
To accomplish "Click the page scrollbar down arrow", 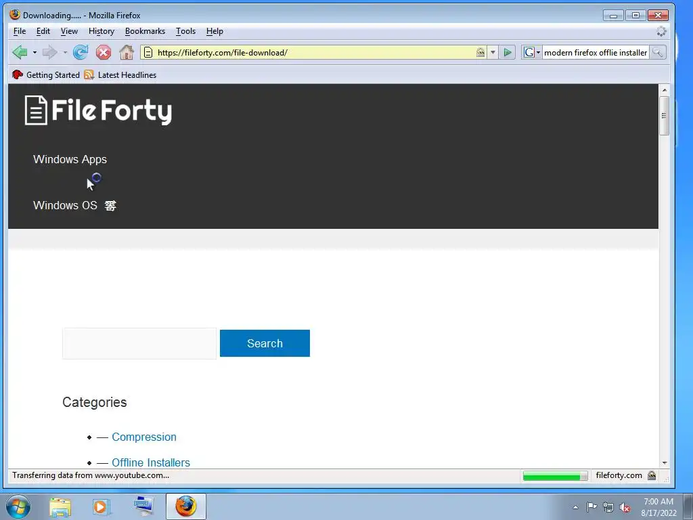I will point(664,463).
